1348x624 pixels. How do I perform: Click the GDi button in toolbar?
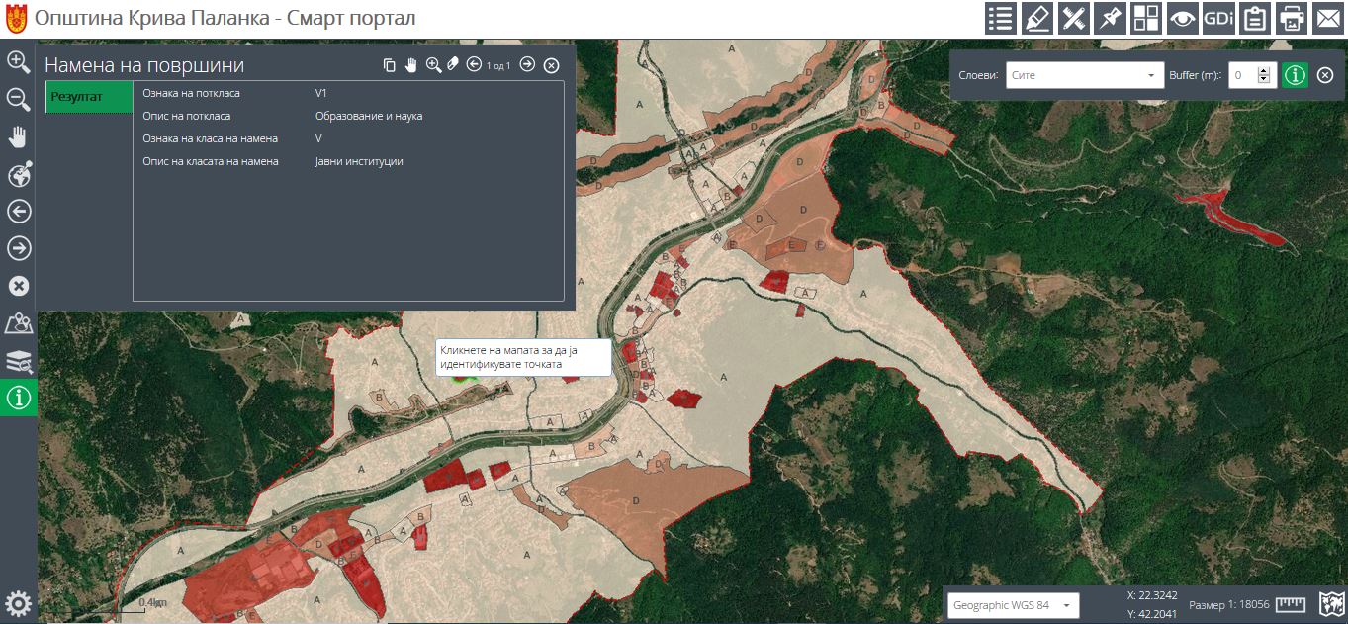click(x=1218, y=19)
